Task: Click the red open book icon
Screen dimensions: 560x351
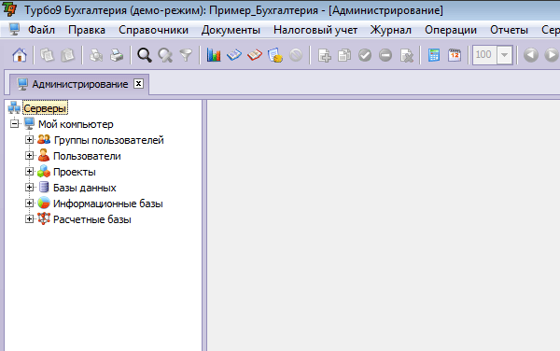Action: 255,55
